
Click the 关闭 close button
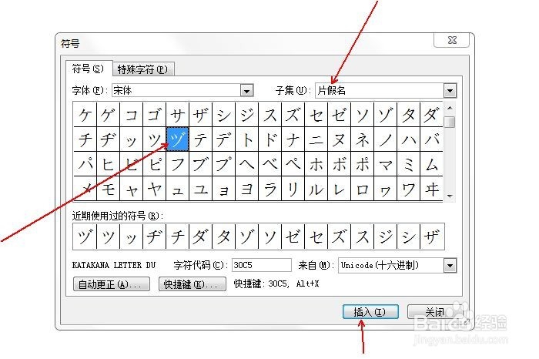[434, 312]
